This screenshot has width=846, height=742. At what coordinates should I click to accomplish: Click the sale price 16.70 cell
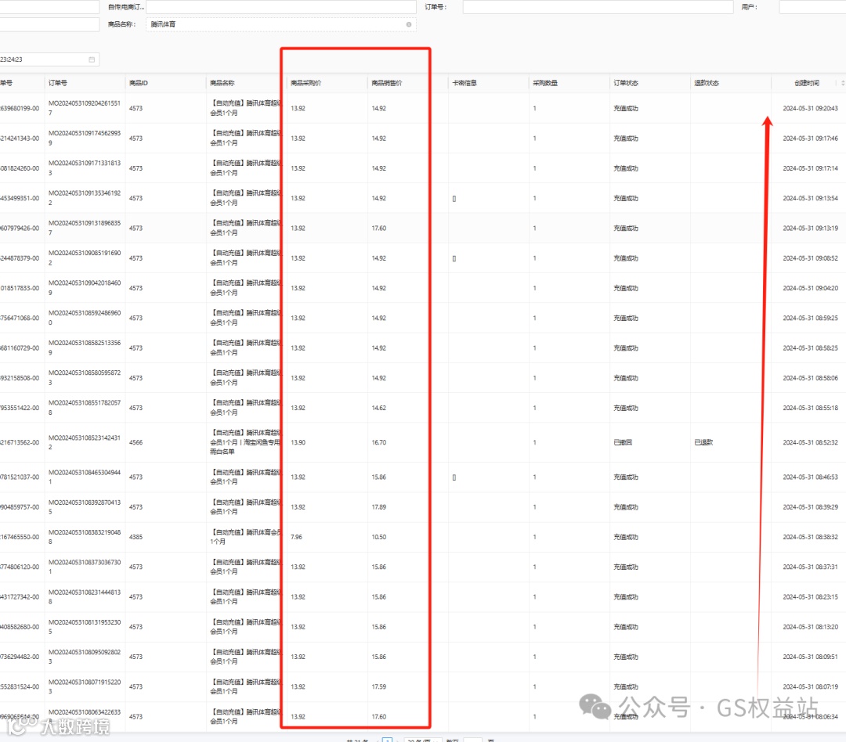379,442
